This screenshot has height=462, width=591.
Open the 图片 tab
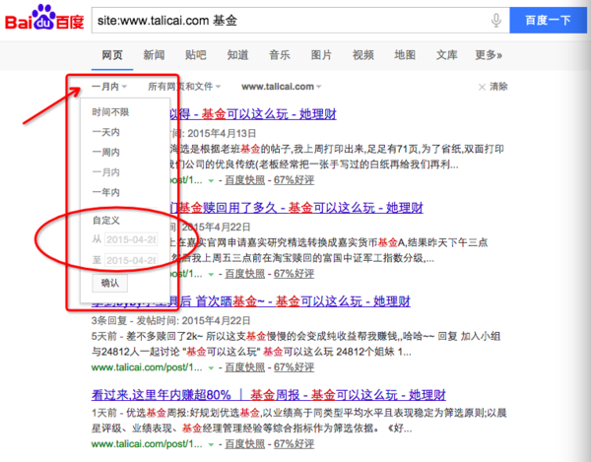point(321,55)
